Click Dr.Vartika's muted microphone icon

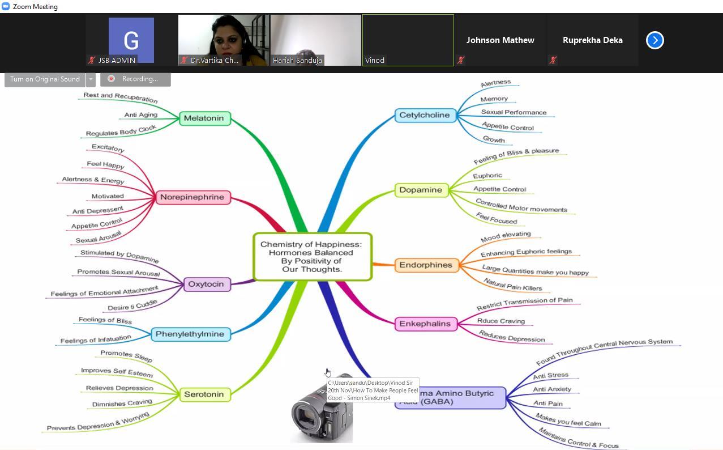184,60
